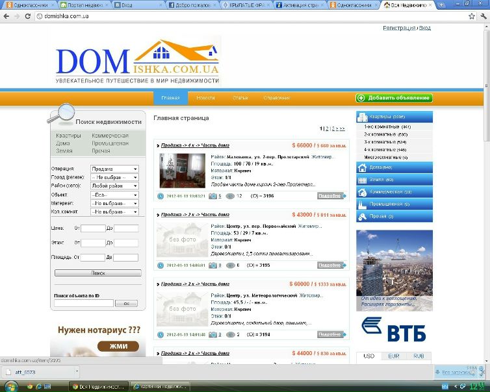
Task: Click the Квартиры building category icon
Action: (x=362, y=117)
